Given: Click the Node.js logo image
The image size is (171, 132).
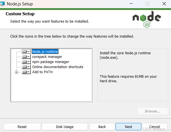Looking at the screenshot, I should point(147,19).
